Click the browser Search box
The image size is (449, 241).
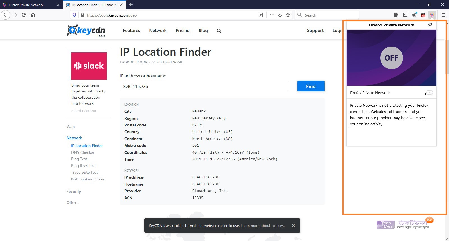pyautogui.click(x=327, y=15)
